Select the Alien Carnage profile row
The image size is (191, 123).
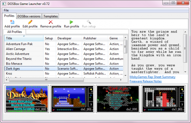click(64, 49)
